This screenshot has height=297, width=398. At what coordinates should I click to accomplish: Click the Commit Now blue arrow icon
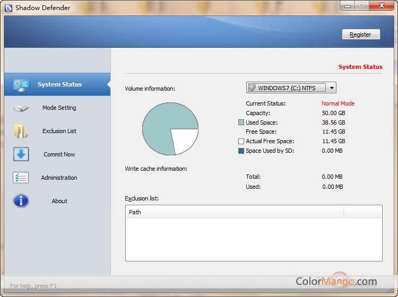tap(21, 154)
